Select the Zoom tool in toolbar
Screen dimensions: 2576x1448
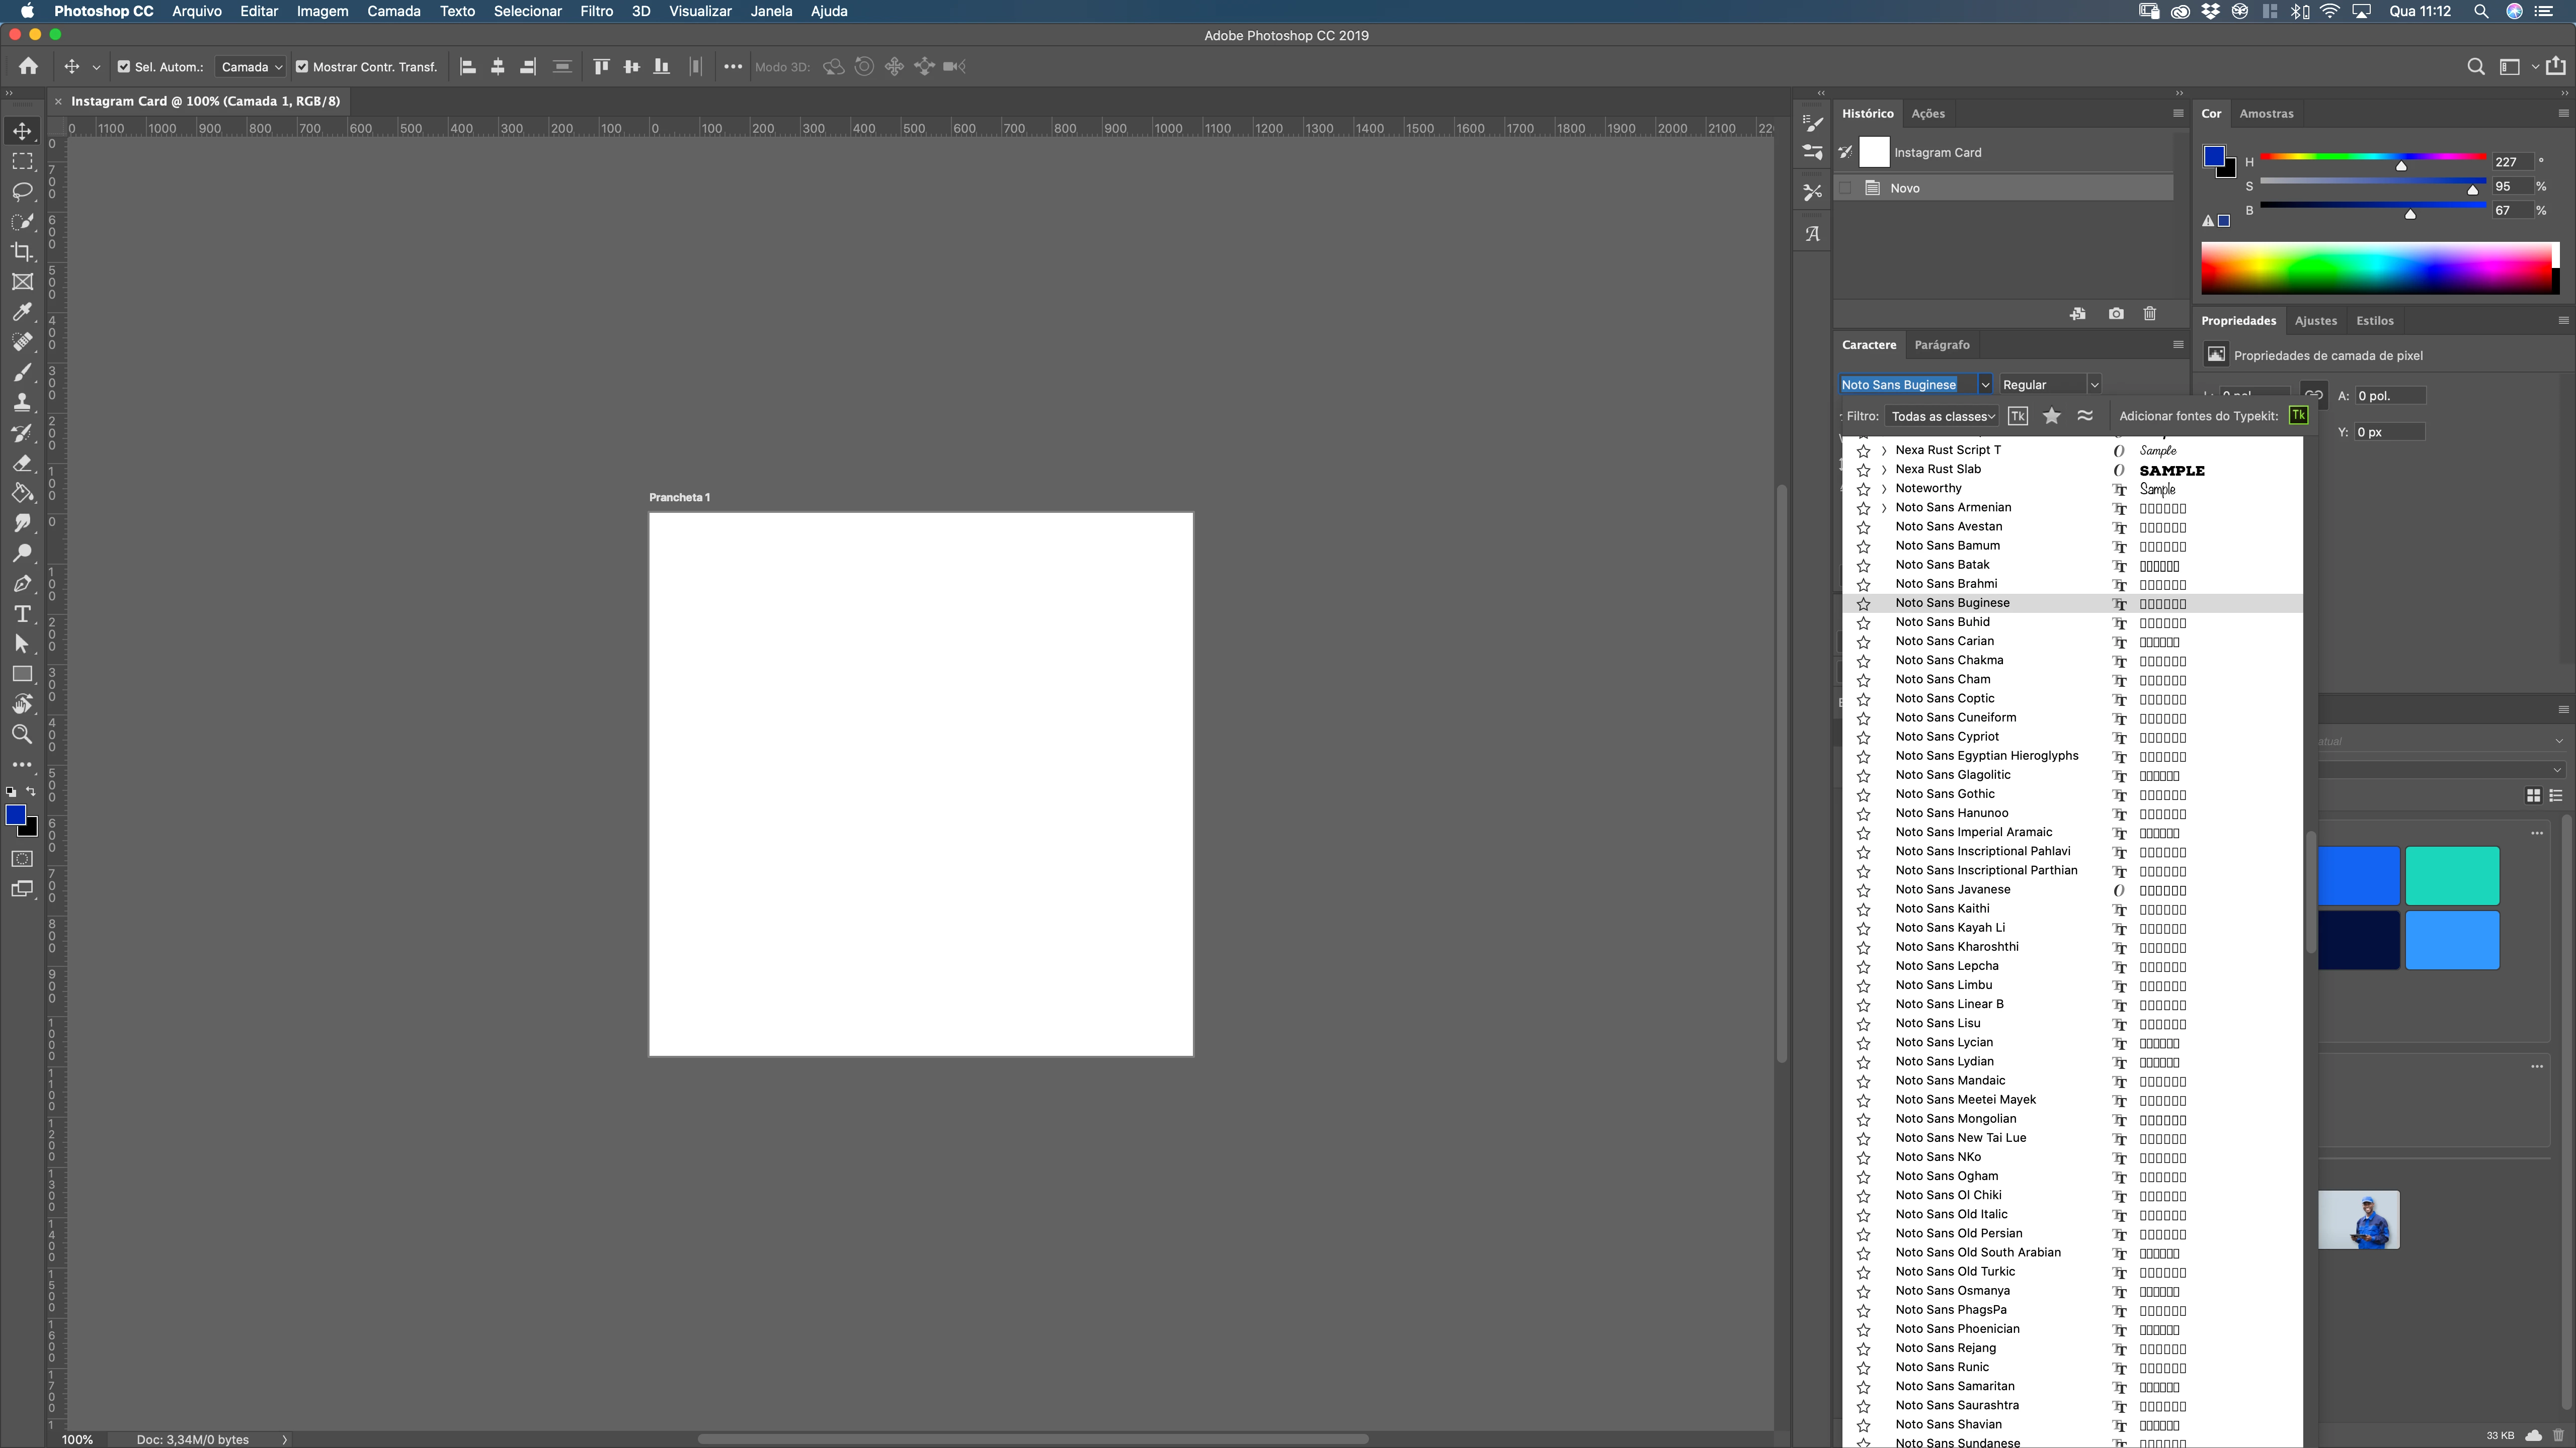coord(22,735)
